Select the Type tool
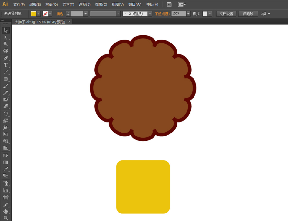Image resolution: width=288 pixels, height=221 pixels. (x=5, y=65)
